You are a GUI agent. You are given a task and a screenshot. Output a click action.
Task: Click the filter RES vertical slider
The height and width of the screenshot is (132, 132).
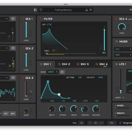click(x=104, y=39)
